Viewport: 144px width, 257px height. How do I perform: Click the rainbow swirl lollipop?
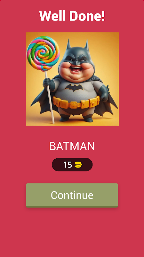[43, 53]
